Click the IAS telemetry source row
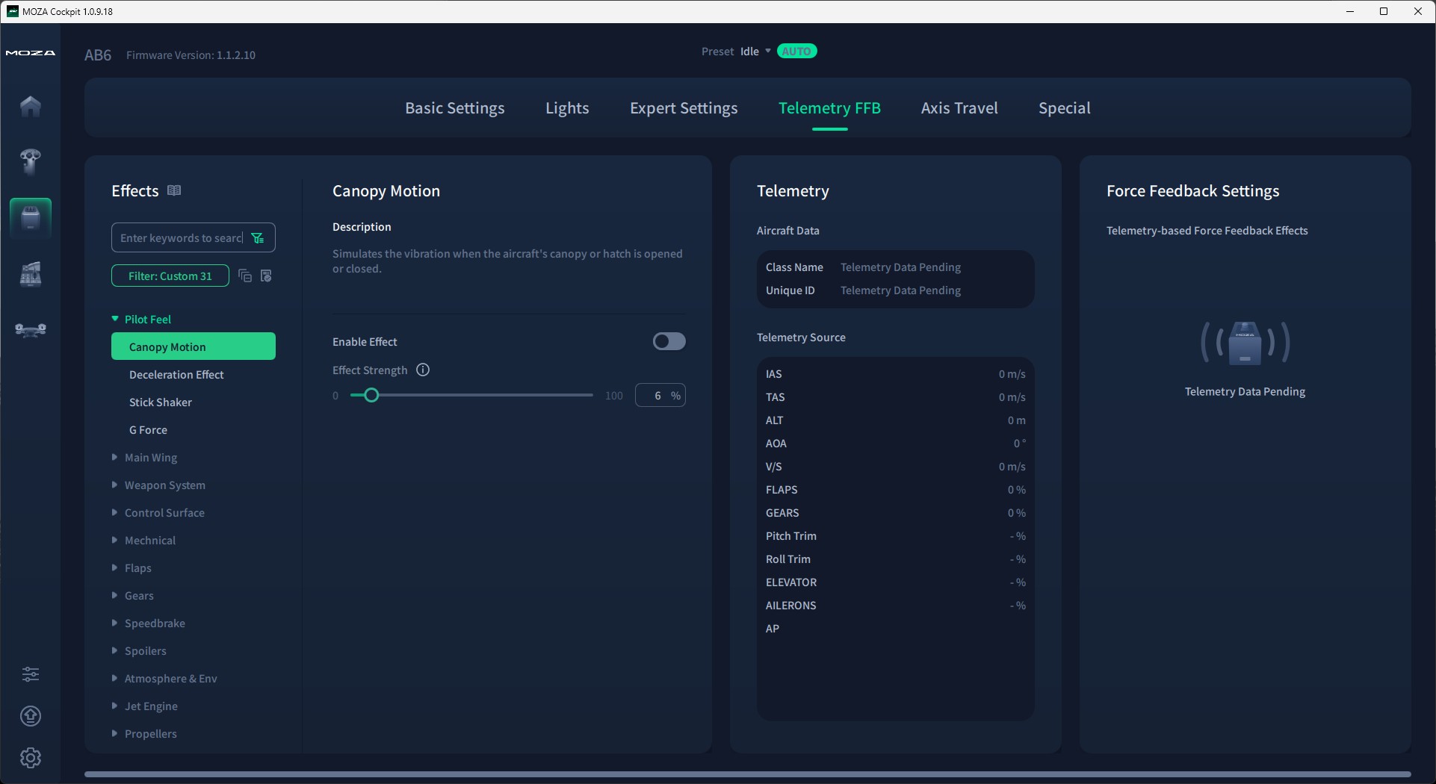This screenshot has width=1436, height=784. pyautogui.click(x=895, y=374)
